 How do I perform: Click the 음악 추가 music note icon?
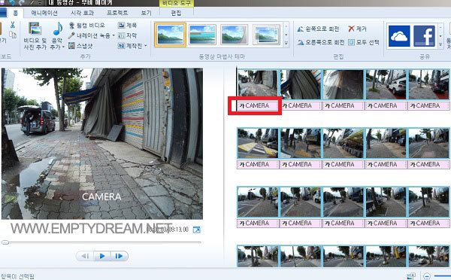click(58, 29)
